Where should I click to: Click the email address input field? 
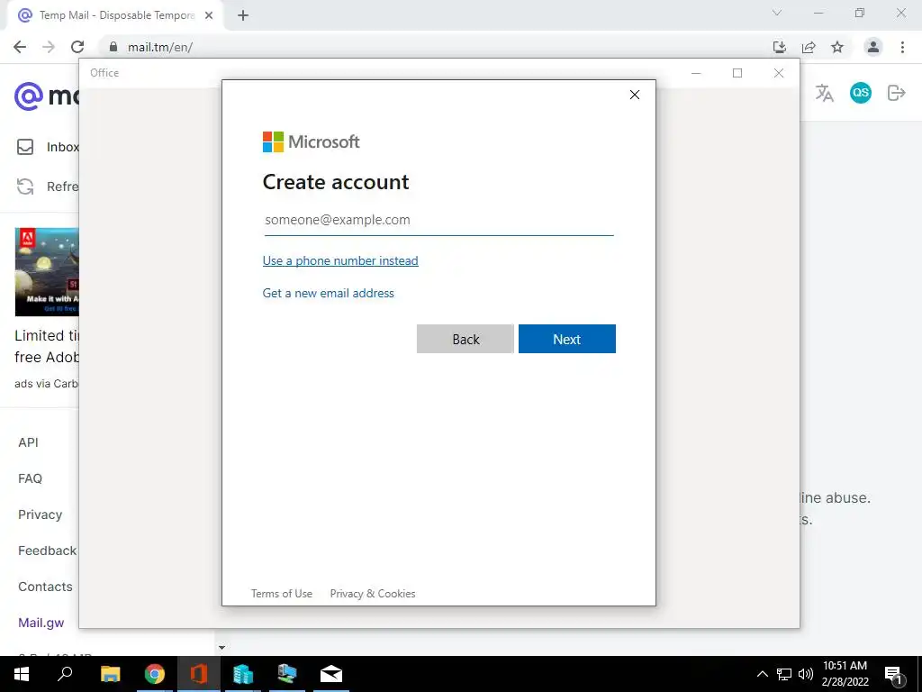(x=438, y=220)
